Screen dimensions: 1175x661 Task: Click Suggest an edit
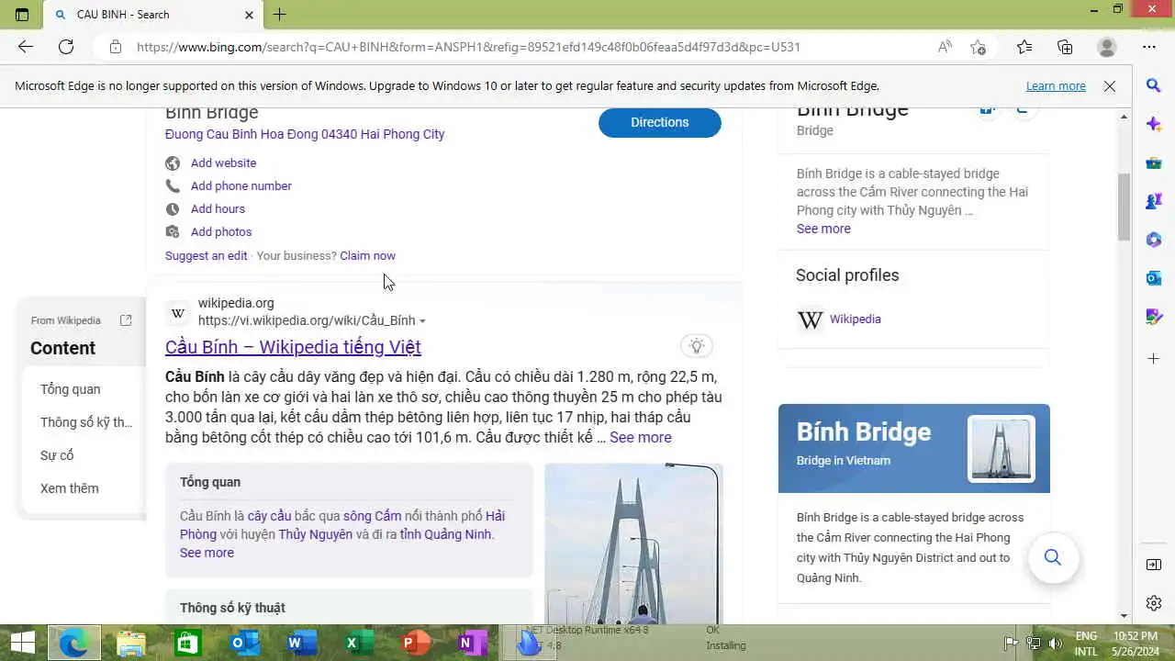(206, 256)
